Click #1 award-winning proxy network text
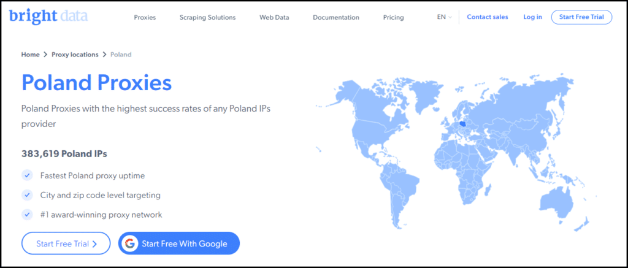This screenshot has width=628, height=268. click(x=101, y=215)
